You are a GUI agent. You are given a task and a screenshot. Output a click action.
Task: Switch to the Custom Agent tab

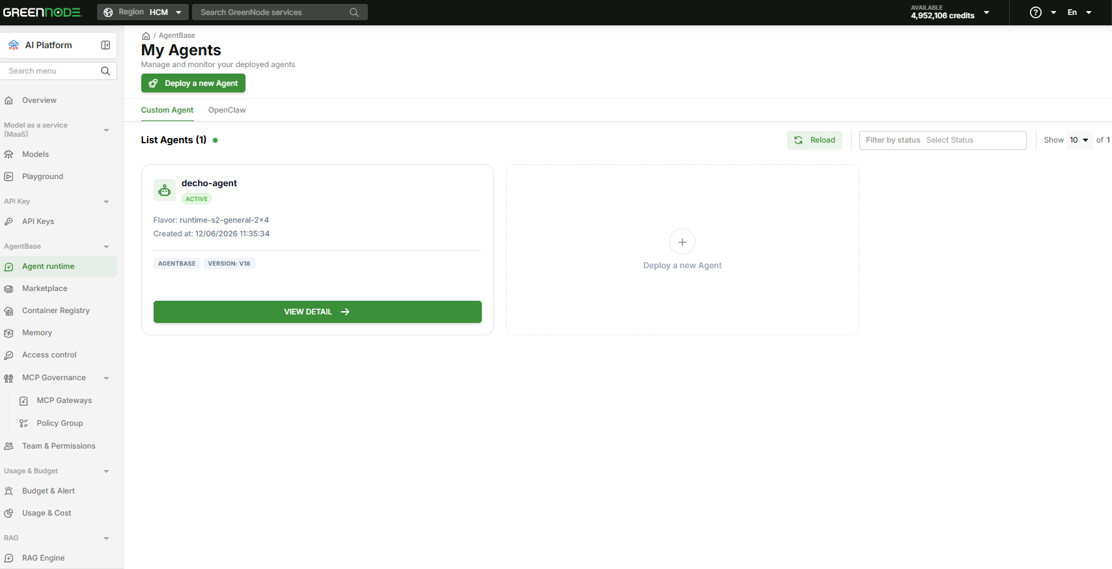coord(167,110)
